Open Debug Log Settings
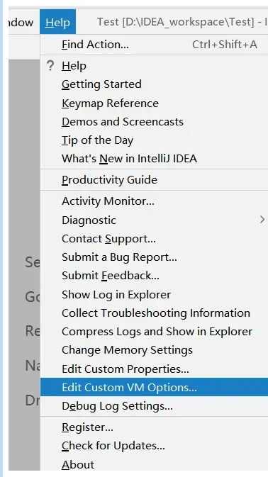 click(x=155, y=406)
